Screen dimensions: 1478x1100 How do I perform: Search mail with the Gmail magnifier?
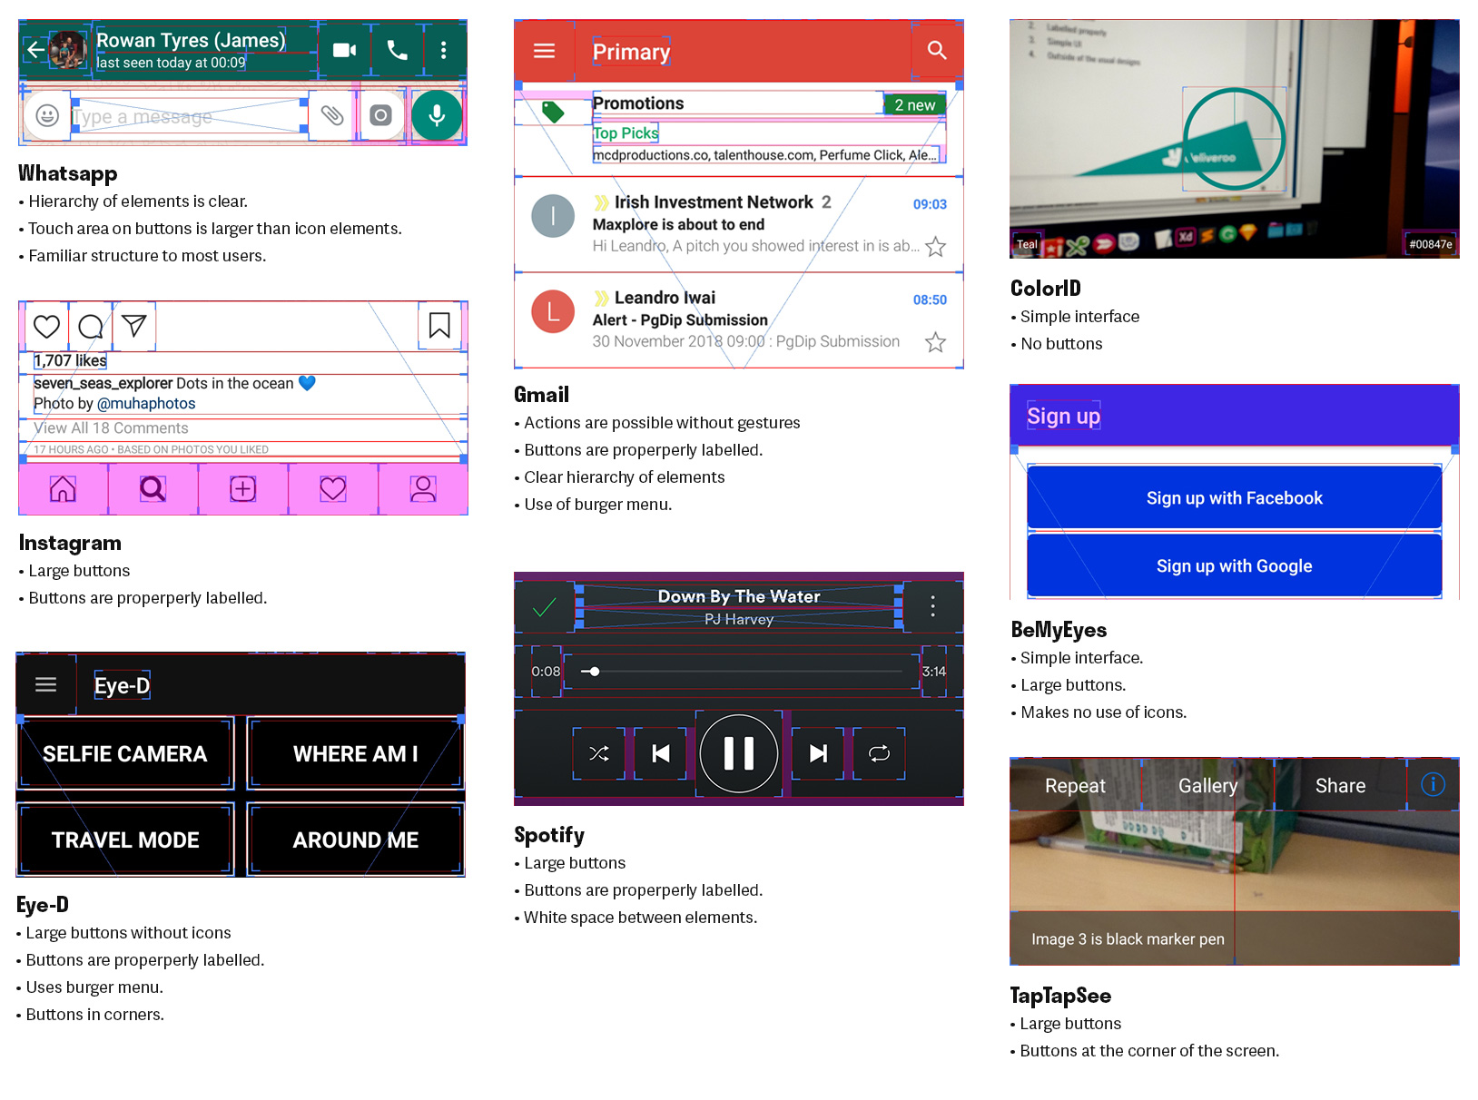click(937, 51)
